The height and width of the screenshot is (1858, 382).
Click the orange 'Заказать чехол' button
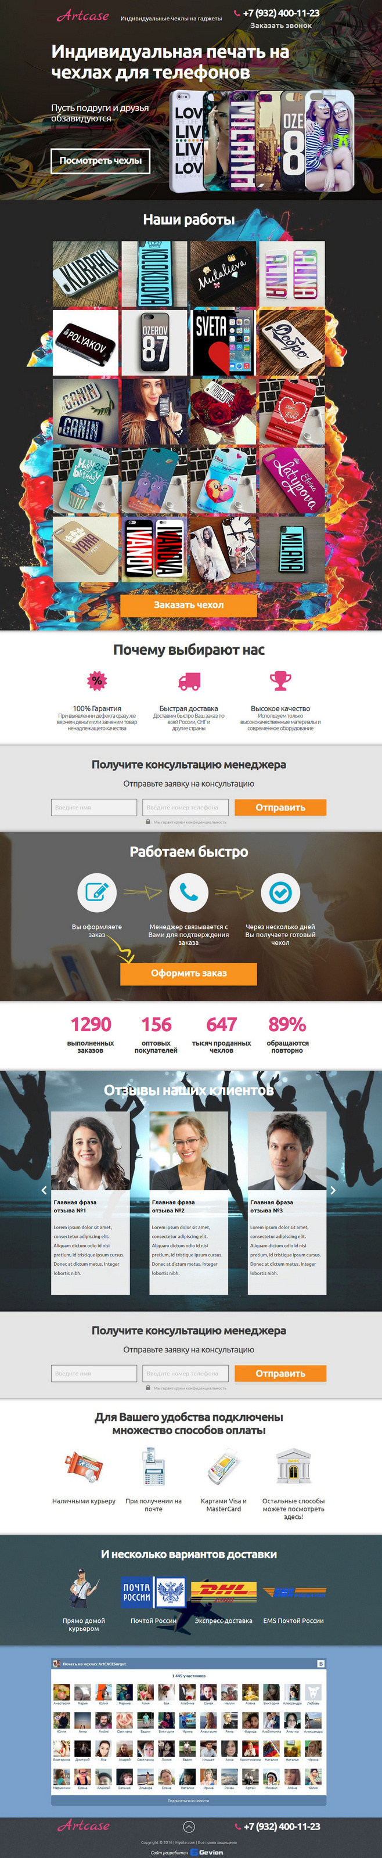pos(189,605)
